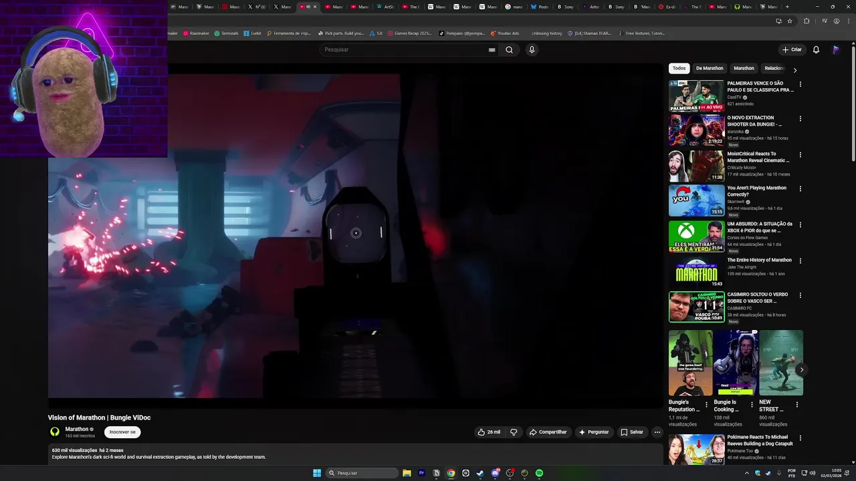Like the video with 26 mil thumbs up
The image size is (856, 481).
489,432
